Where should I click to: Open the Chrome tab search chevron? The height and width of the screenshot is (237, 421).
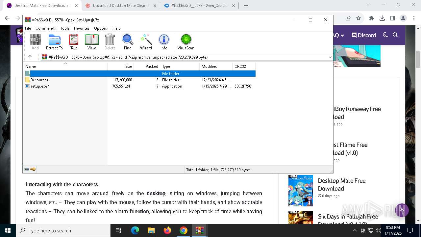click(368, 5)
